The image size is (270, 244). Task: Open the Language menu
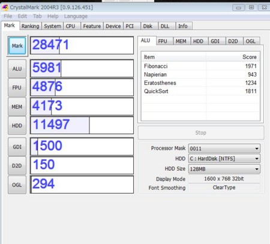(x=76, y=16)
